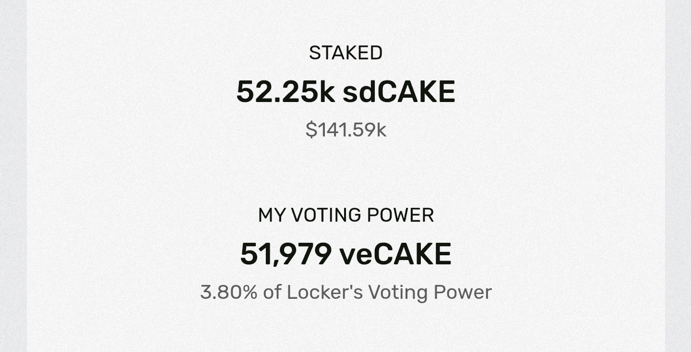The height and width of the screenshot is (352, 691).
Task: Click the MY VOTING POWER heading
Action: pos(345,216)
